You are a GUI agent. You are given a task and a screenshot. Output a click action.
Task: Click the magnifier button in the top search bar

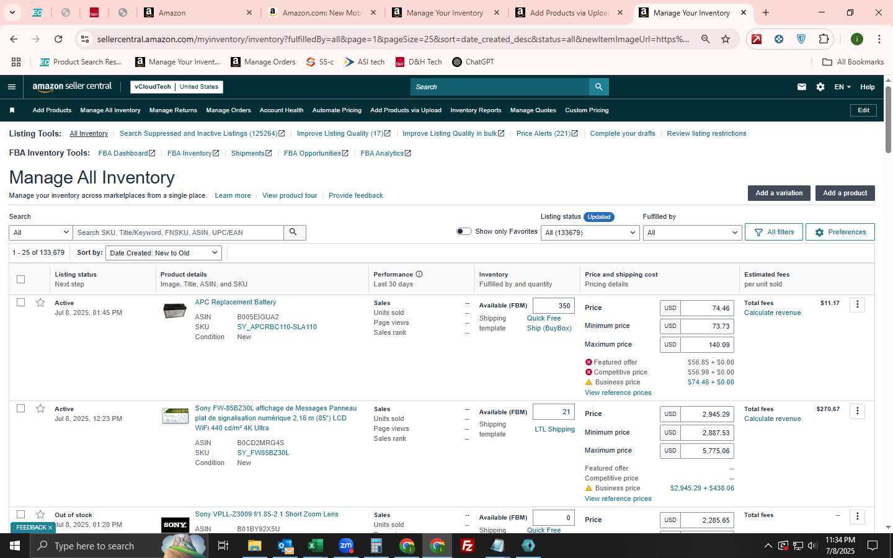[x=598, y=87]
